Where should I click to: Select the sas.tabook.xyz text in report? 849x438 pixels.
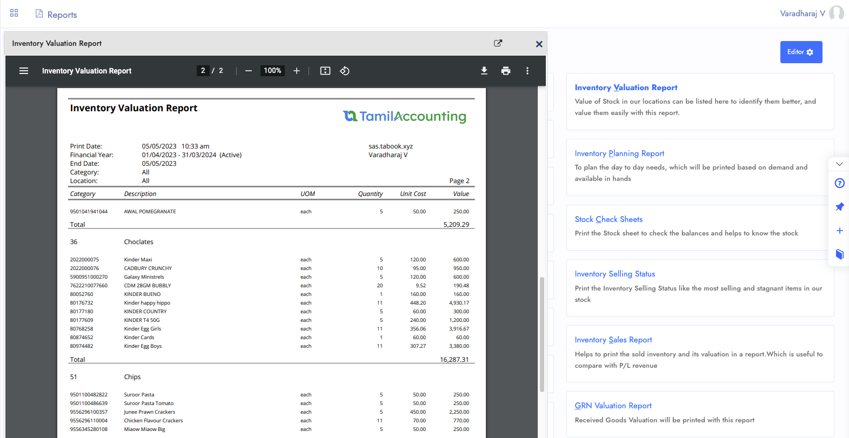point(391,146)
